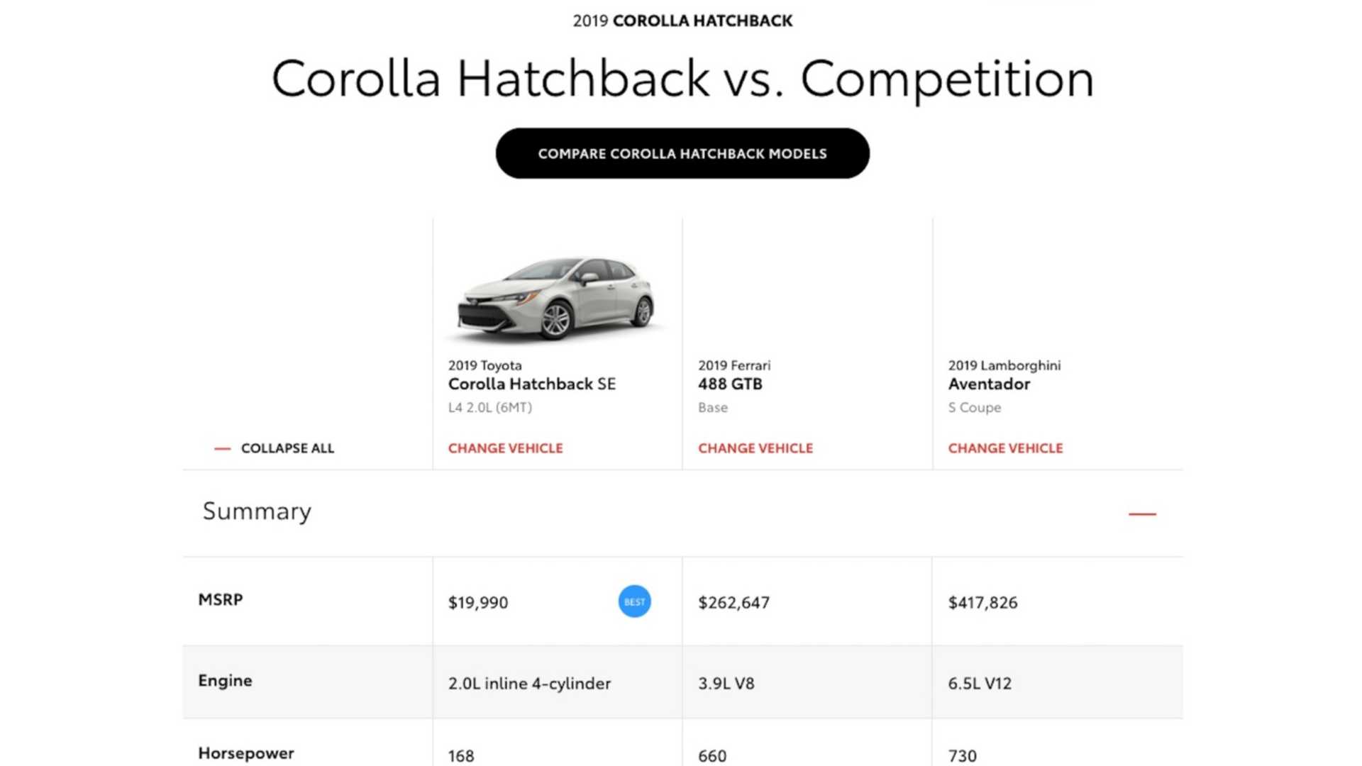Click the Summary section heading
Image resolution: width=1362 pixels, height=766 pixels.
[257, 511]
